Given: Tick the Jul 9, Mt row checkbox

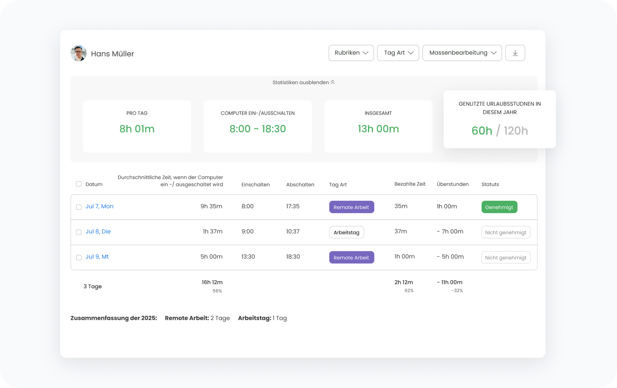Looking at the screenshot, I should point(79,258).
